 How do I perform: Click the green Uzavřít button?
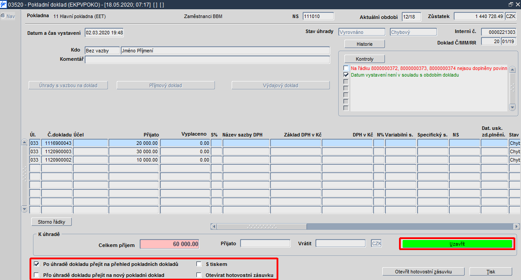coord(457,244)
